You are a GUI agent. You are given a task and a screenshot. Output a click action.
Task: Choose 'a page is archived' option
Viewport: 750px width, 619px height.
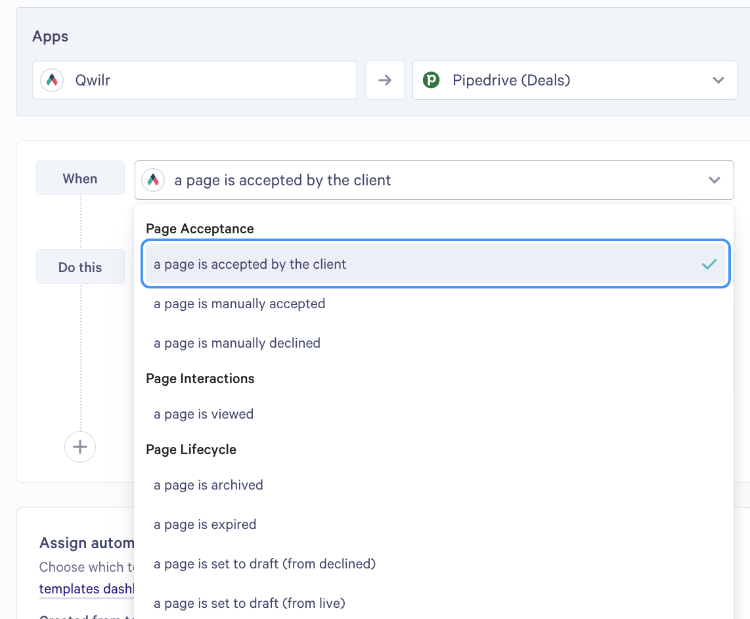pyautogui.click(x=434, y=485)
